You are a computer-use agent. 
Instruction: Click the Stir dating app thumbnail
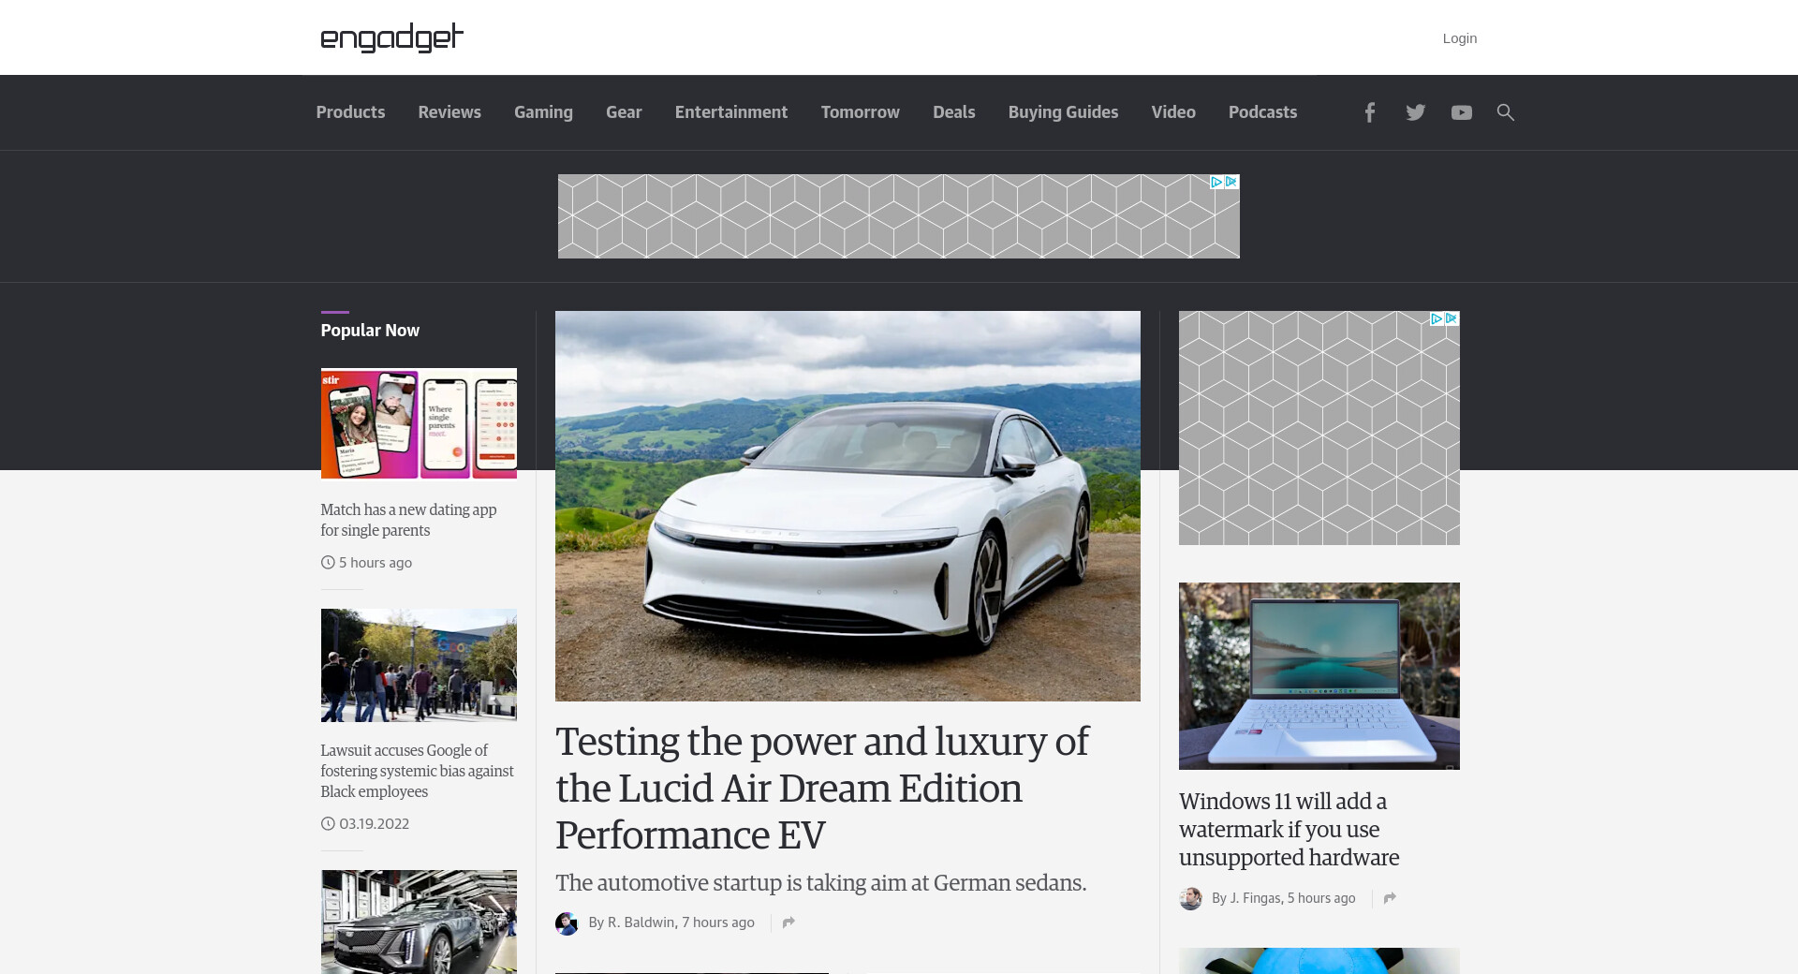(419, 423)
